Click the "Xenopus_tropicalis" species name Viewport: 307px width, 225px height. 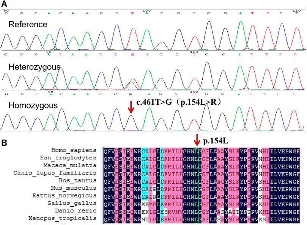point(63,218)
